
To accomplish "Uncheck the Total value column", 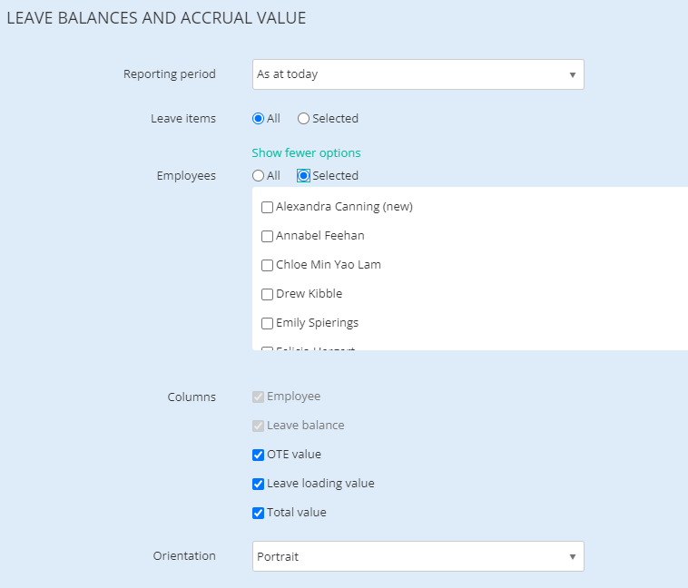I will tap(259, 513).
